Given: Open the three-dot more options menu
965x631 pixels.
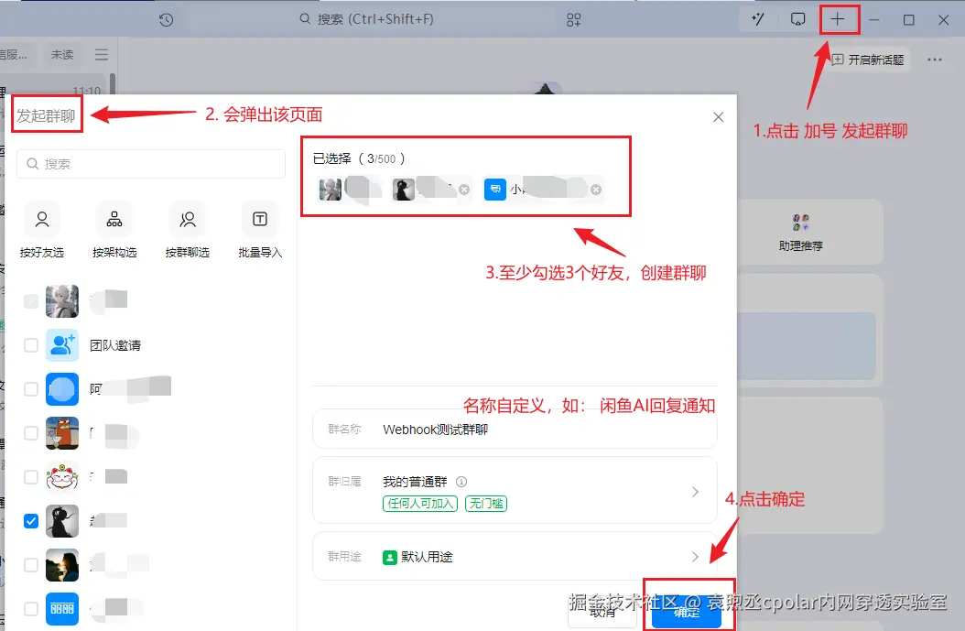Looking at the screenshot, I should click(x=935, y=60).
